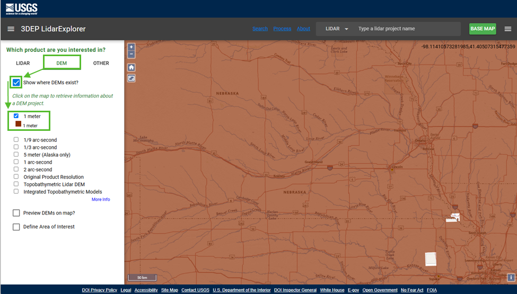The width and height of the screenshot is (517, 294).
Task: Open the E-gov footer link
Action: [x=354, y=290]
